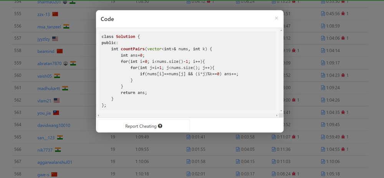Screen dimensions: 384x178
Task: View the submission icon beside 0:08:24
Action: (273, 174)
